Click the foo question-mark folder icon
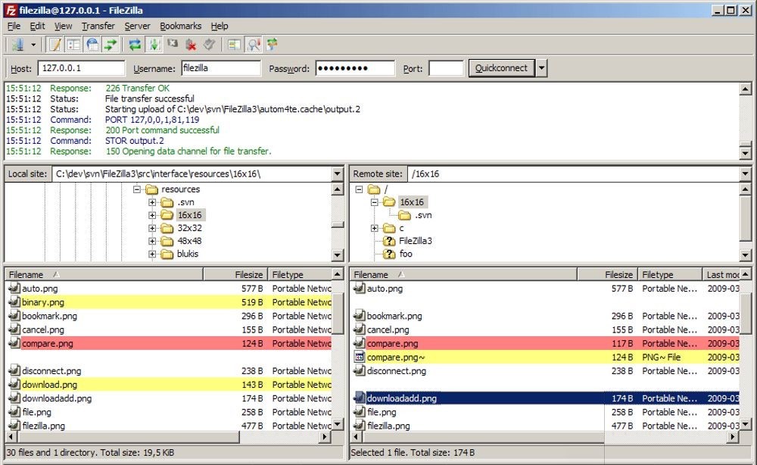The image size is (757, 465). click(x=389, y=254)
